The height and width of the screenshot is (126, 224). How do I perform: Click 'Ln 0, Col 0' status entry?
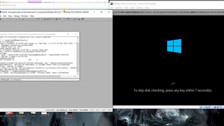tap(50, 110)
